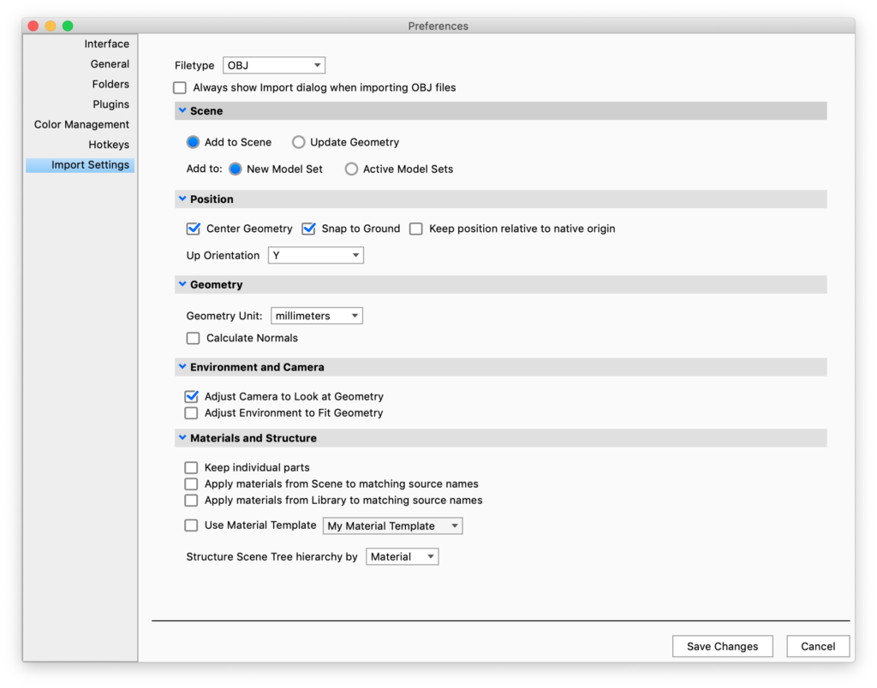Enable Always show Import dialog checkbox
This screenshot has width=877, height=688.
point(180,87)
